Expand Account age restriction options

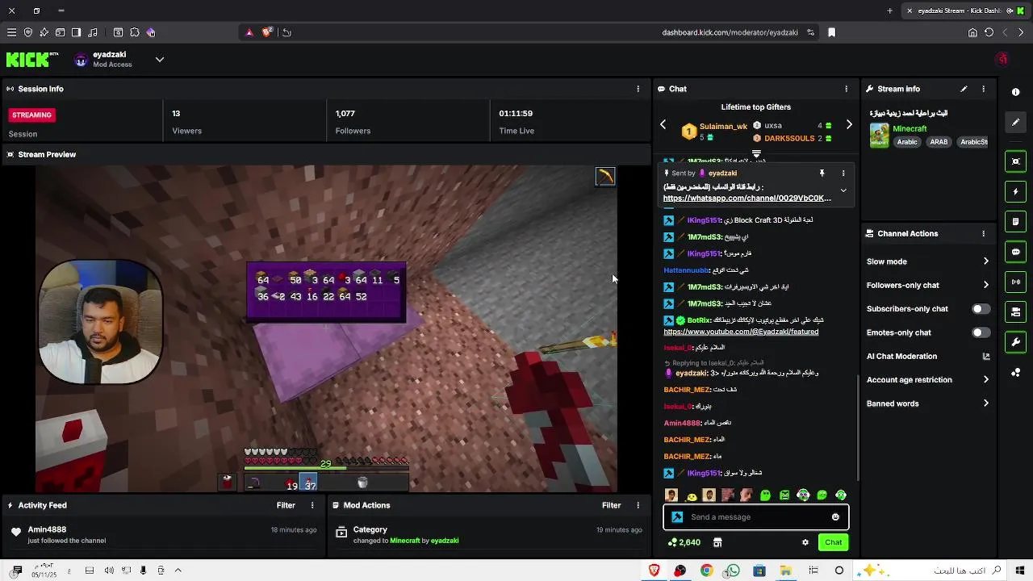986,380
